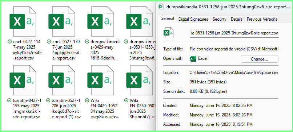Image resolution: width=293 pixels, height=132 pixels.
Task: Click the Size value 351 bytes
Action: 208,82
